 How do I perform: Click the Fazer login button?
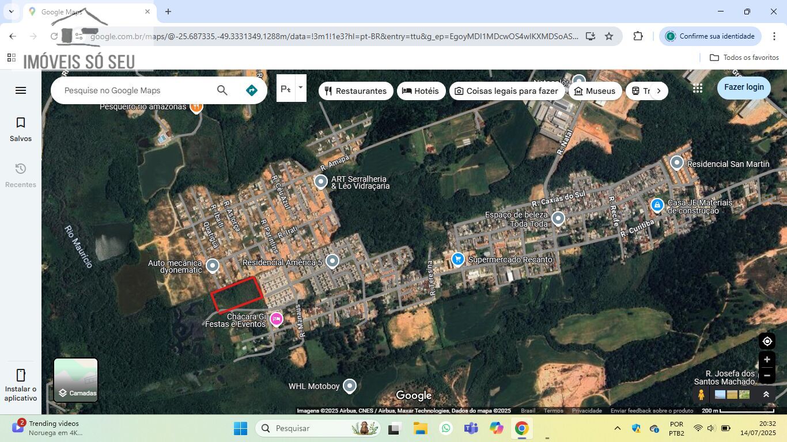[x=744, y=87]
